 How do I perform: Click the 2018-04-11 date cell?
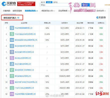80,28
